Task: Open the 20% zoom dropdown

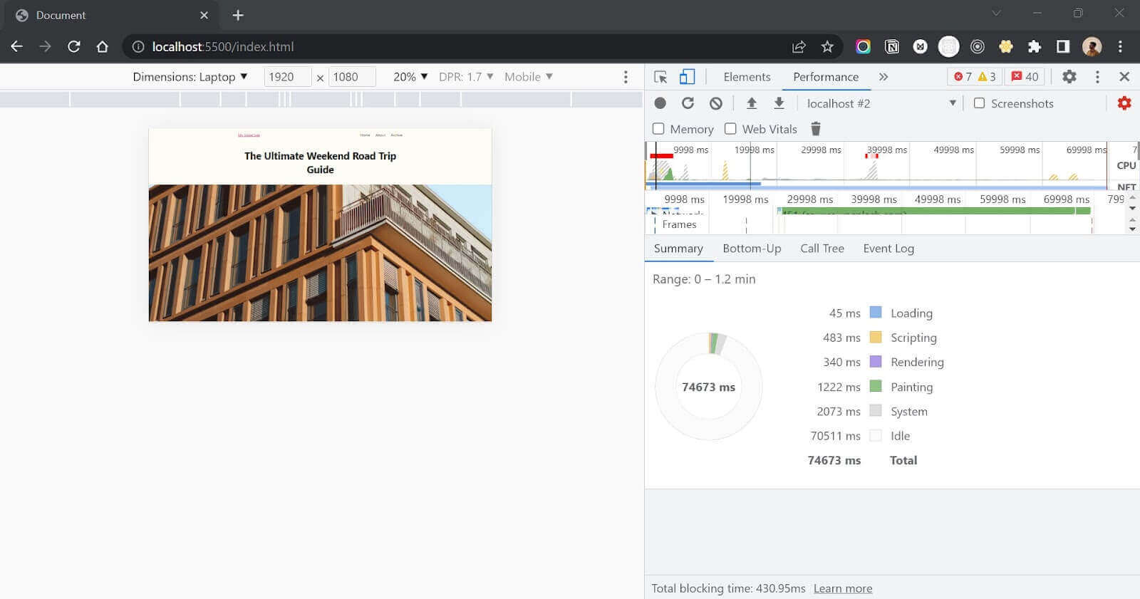Action: [410, 77]
